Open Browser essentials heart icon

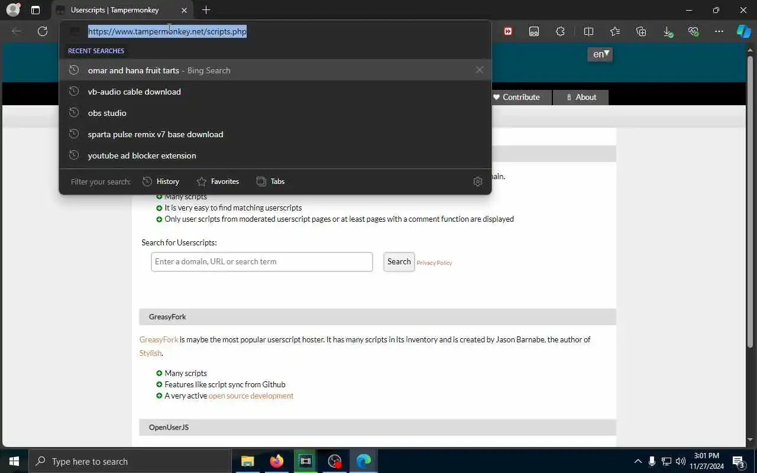(693, 31)
